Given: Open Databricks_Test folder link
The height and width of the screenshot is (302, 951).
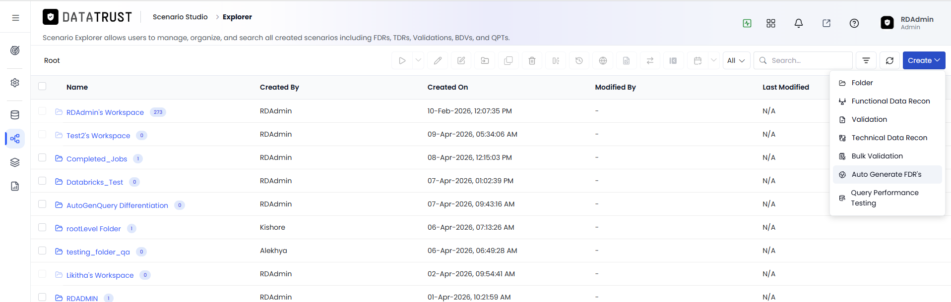Looking at the screenshot, I should [x=95, y=182].
